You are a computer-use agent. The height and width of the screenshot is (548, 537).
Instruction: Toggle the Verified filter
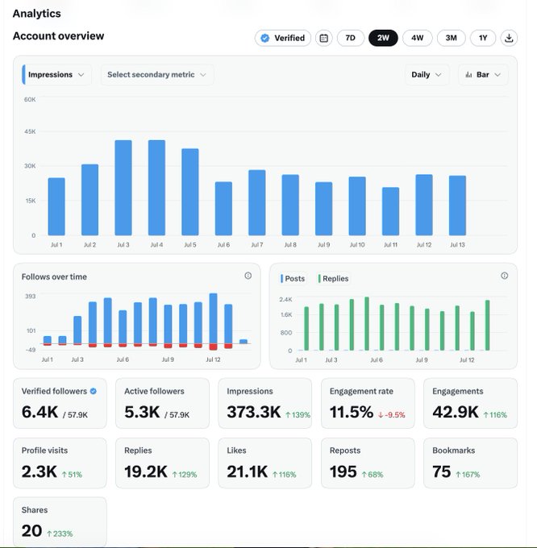[x=283, y=38]
